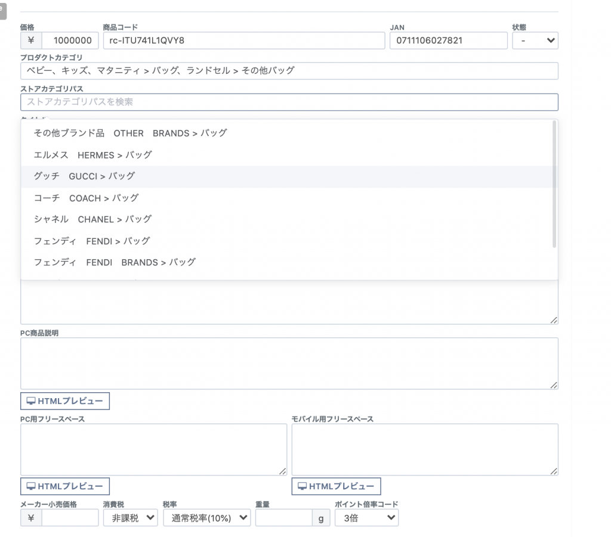611x537 pixels.
Task: Open HTMLプレビュー below PC商品説明
Action: [65, 401]
